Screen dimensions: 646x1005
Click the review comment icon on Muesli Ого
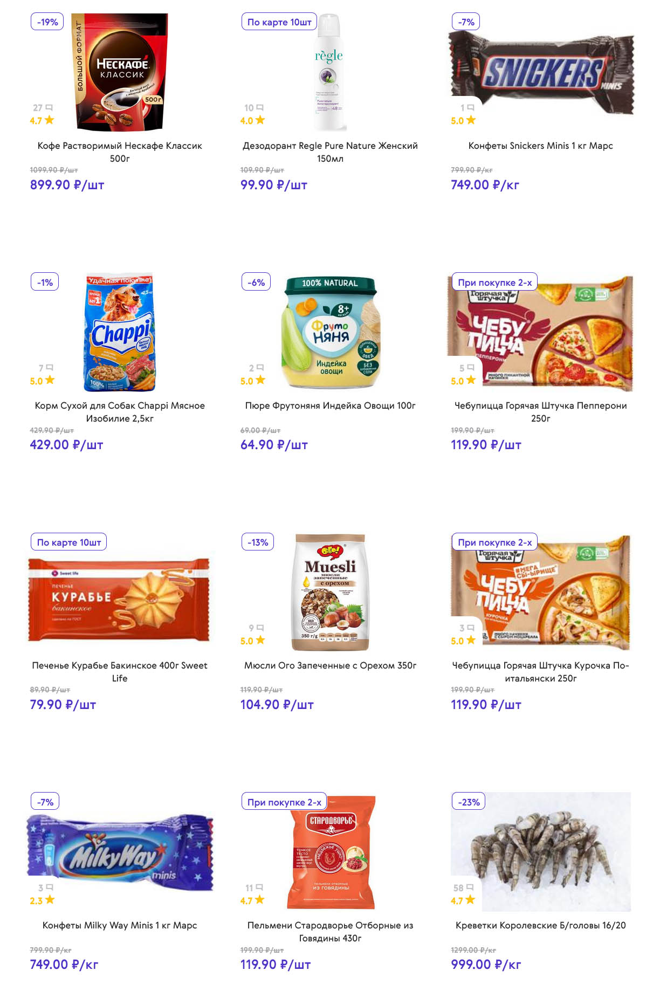point(260,628)
